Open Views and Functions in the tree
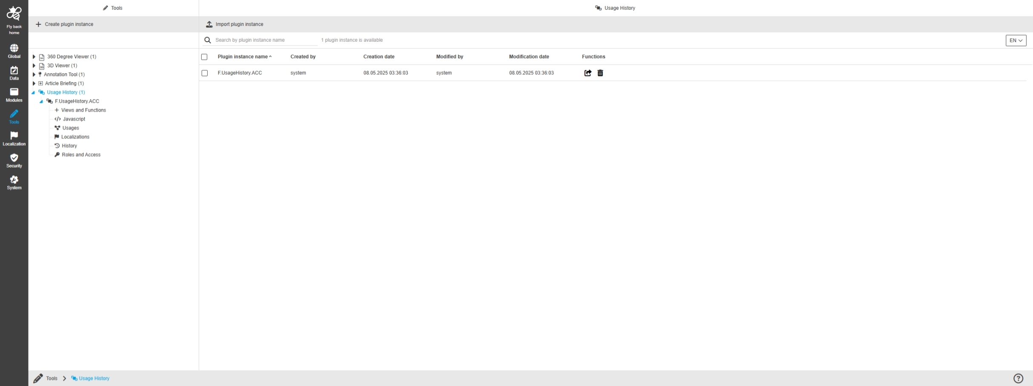The width and height of the screenshot is (1033, 386). (83, 110)
